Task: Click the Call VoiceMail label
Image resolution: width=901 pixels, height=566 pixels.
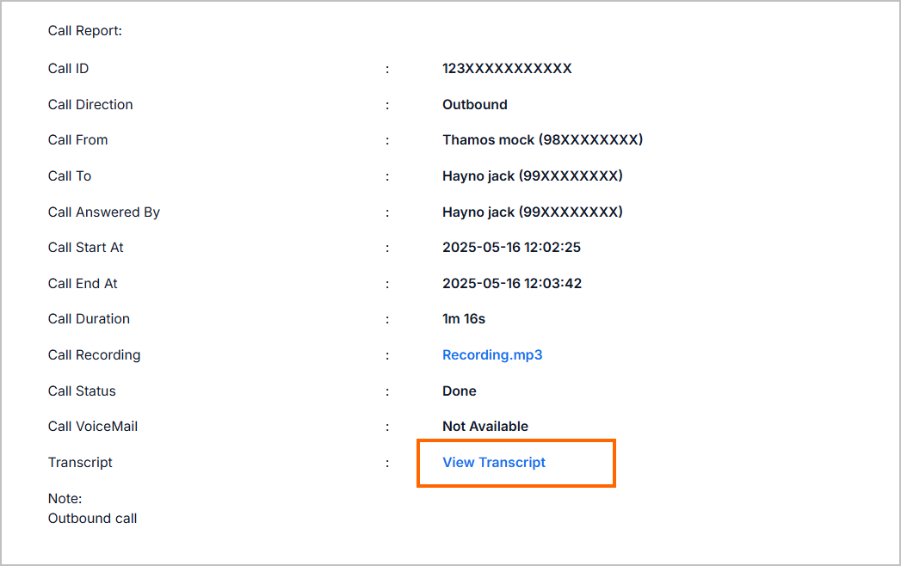Action: 93,427
